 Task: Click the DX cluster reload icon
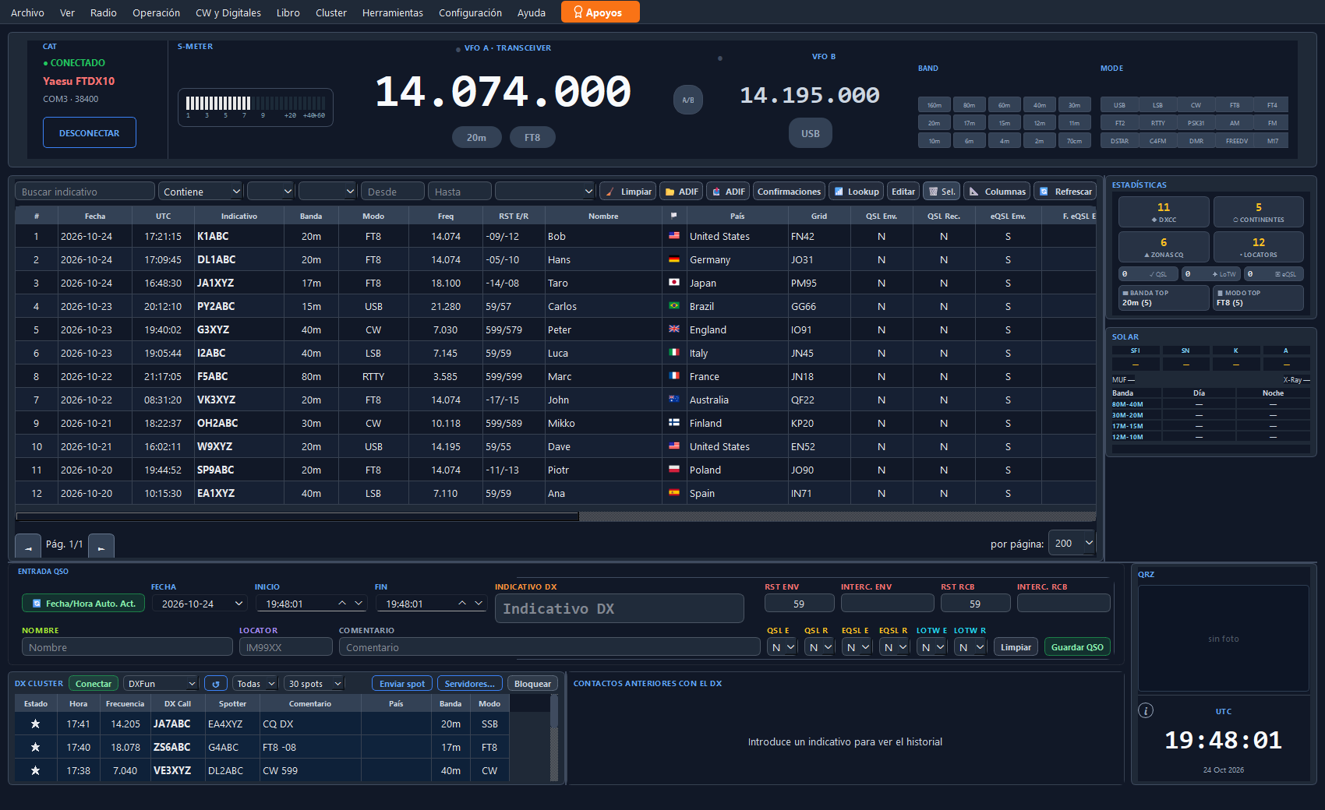216,684
